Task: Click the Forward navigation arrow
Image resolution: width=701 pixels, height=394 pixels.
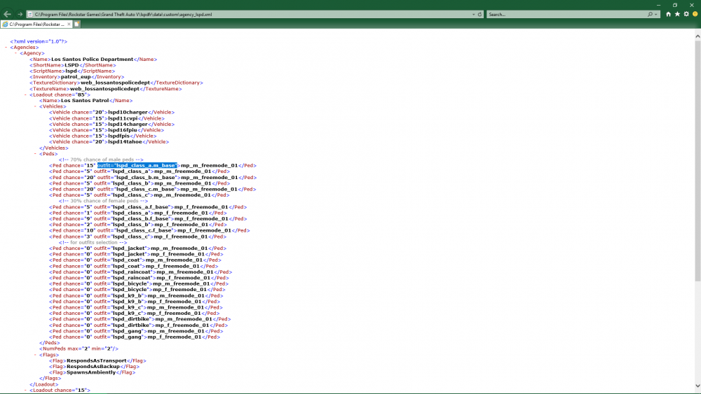Action: [x=20, y=14]
